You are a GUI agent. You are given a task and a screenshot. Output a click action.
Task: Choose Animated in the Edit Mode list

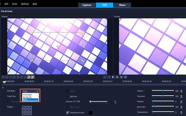tap(30, 95)
